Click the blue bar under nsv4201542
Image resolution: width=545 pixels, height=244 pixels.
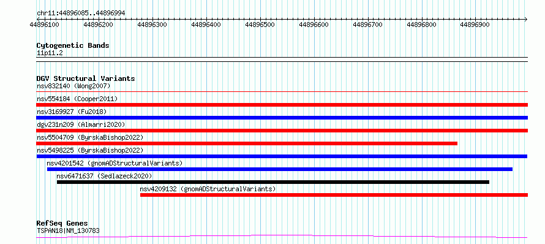click(x=280, y=169)
